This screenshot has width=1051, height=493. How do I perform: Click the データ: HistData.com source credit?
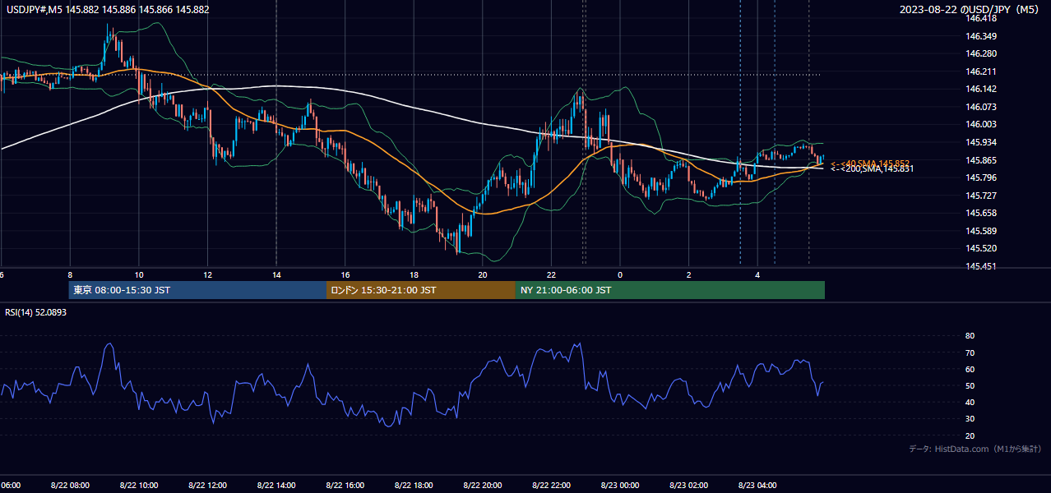tap(975, 449)
